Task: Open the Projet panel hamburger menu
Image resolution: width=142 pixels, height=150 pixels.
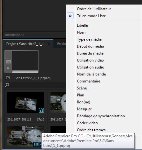Action: 49,44
